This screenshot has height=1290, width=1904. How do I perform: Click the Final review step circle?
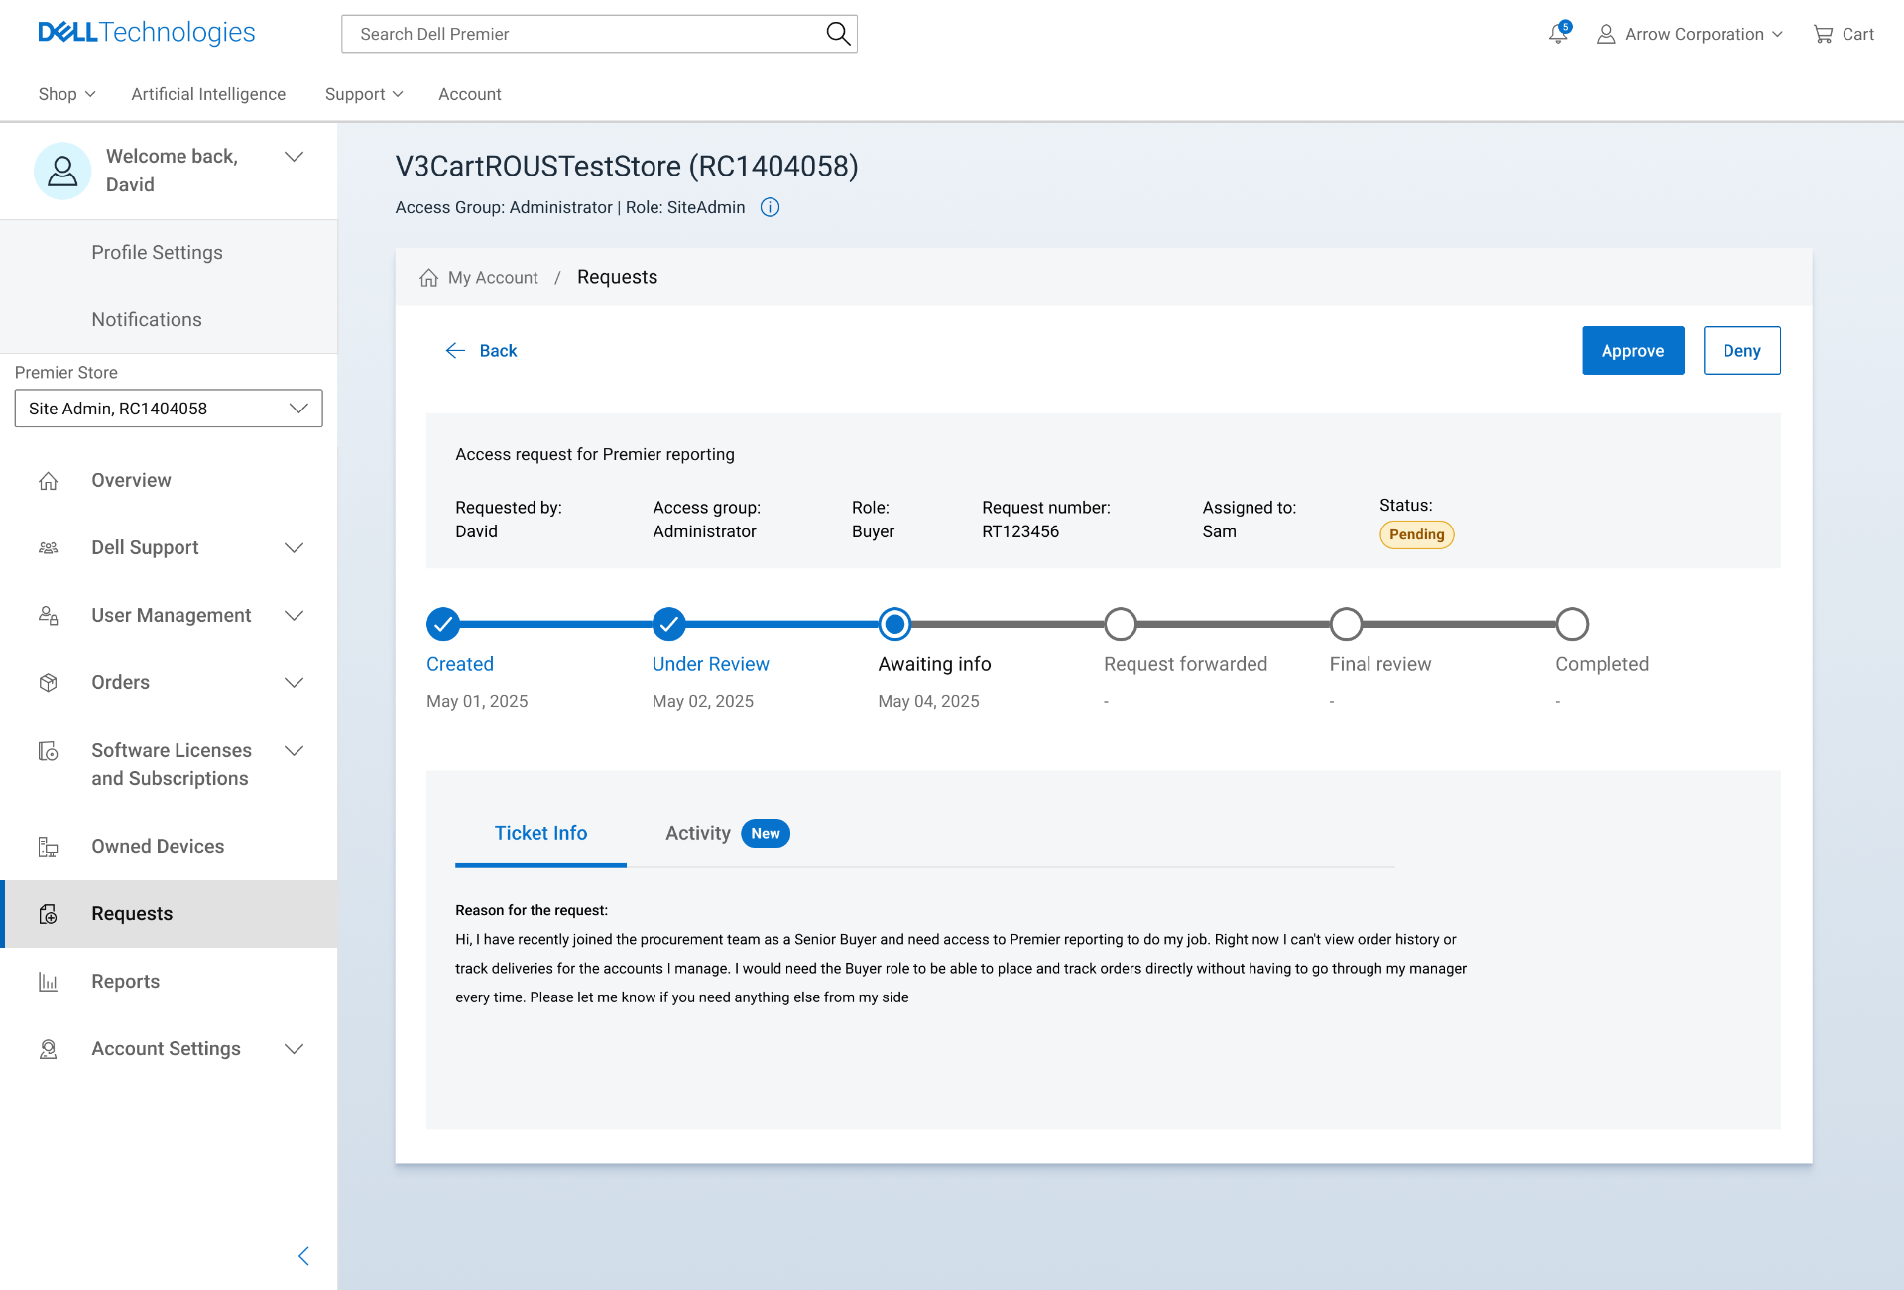(x=1347, y=625)
